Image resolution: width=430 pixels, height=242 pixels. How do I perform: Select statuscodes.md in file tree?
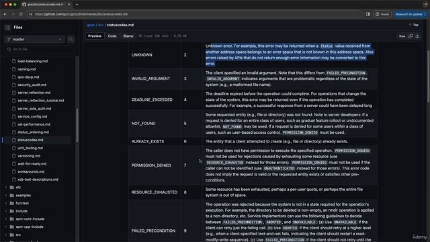(x=30, y=140)
